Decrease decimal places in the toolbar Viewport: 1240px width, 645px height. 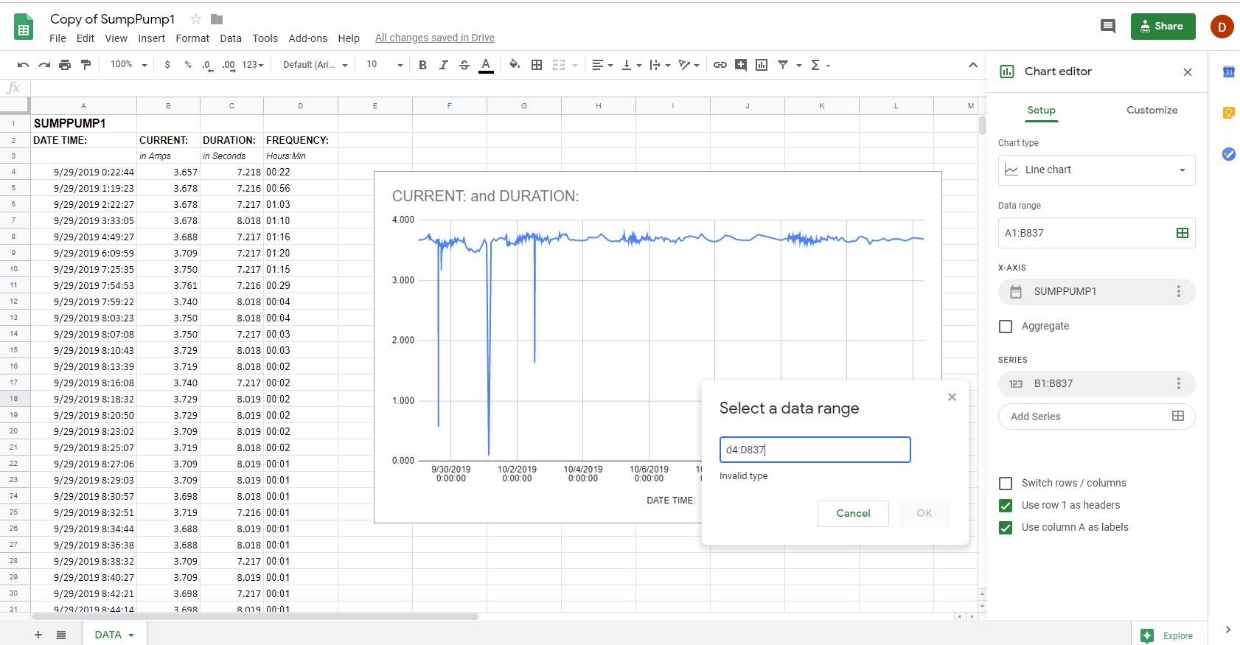(x=208, y=65)
